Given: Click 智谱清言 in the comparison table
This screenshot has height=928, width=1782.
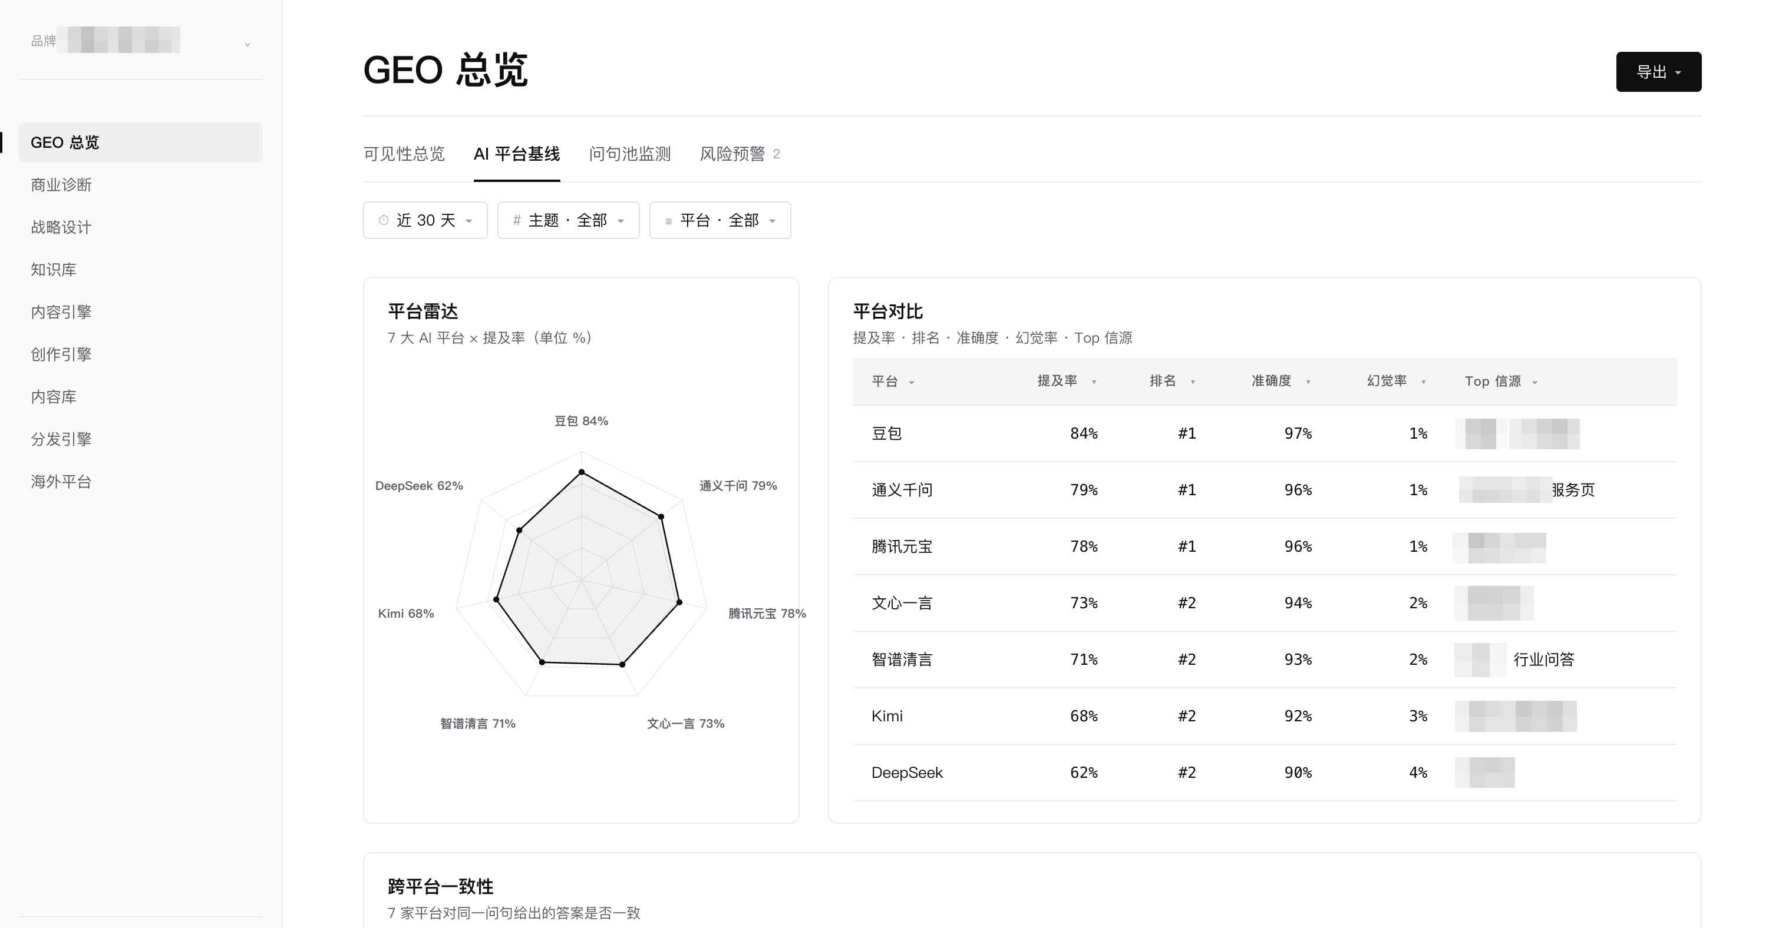Looking at the screenshot, I should point(902,660).
